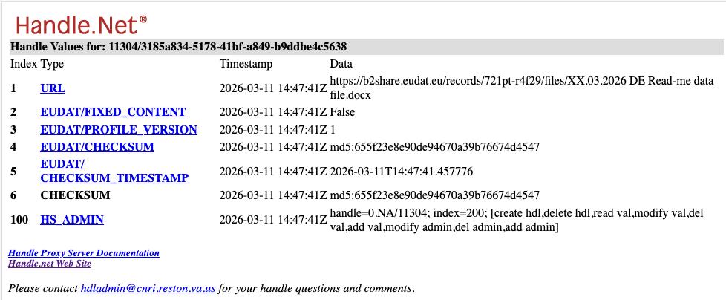Click the 'False' data value
726x300 pixels.
pos(342,112)
